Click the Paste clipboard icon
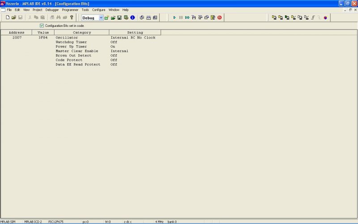Image resolution: width=358 pixels, height=224 pixels. pyautogui.click(x=43, y=17)
